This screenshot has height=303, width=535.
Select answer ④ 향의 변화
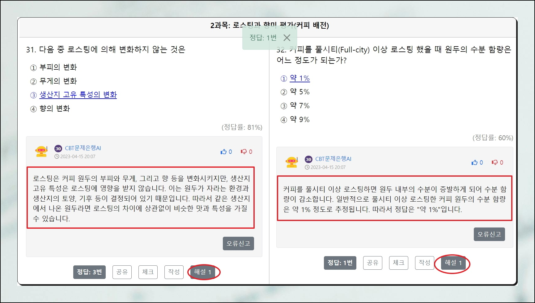(x=50, y=109)
